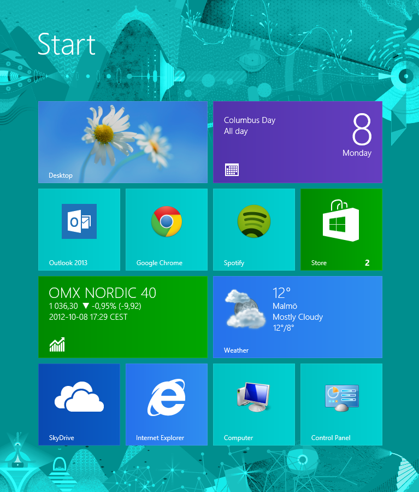Screen dimensions: 419x492
Task: Open the Computer monitor icon
Action: 253,397
